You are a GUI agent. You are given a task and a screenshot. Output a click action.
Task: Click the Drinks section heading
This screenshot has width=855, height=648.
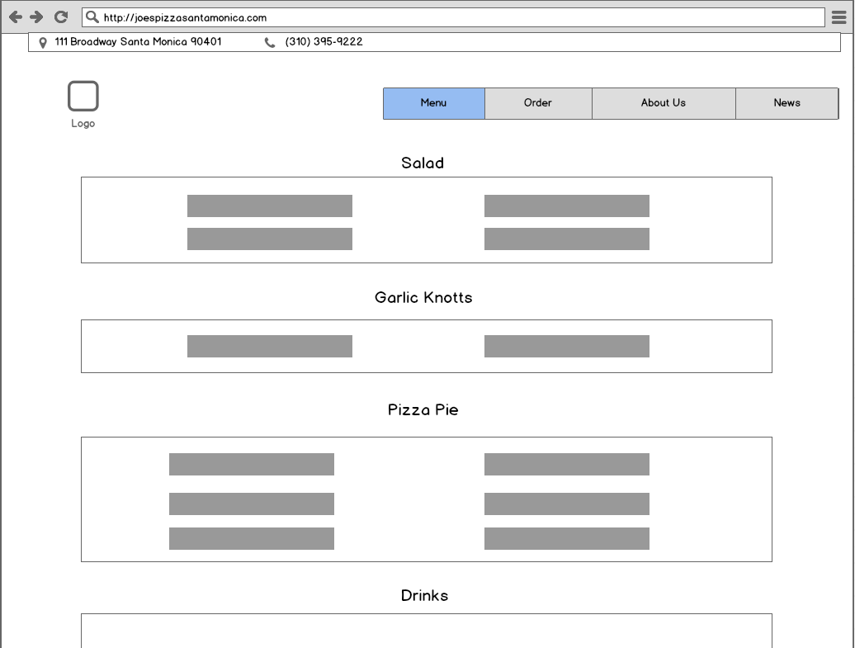pos(424,596)
